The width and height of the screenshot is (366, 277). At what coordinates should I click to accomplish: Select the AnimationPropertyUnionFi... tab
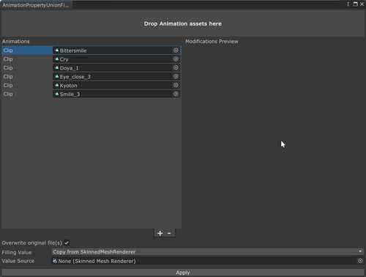tap(36, 5)
